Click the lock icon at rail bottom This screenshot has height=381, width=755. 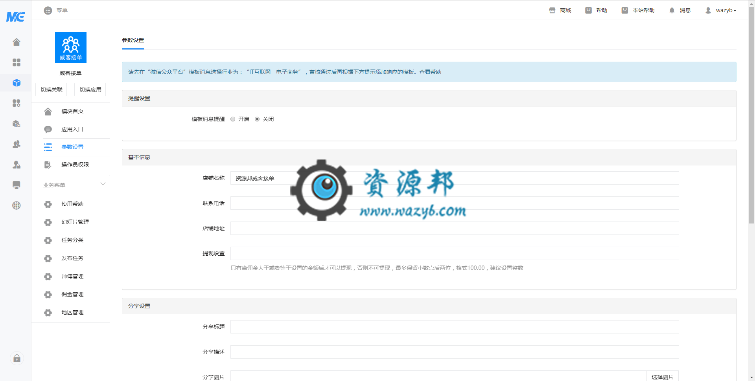(17, 358)
